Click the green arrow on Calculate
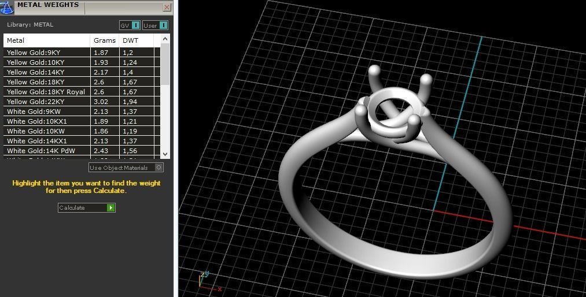The width and height of the screenshot is (586, 297). (110, 208)
